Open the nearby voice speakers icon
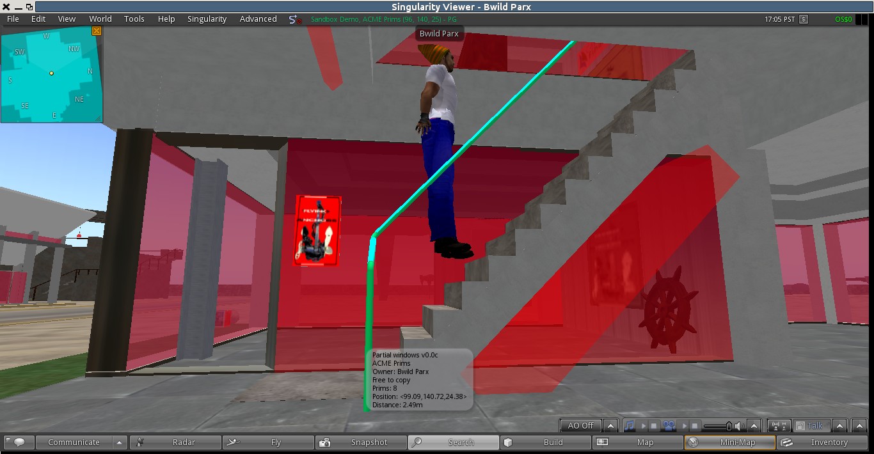This screenshot has width=874, height=454. (x=778, y=426)
